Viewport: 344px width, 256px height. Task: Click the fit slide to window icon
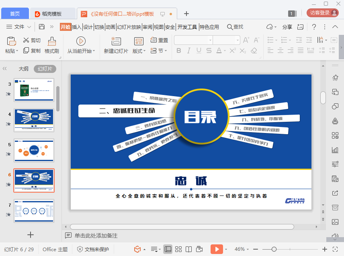335,249
